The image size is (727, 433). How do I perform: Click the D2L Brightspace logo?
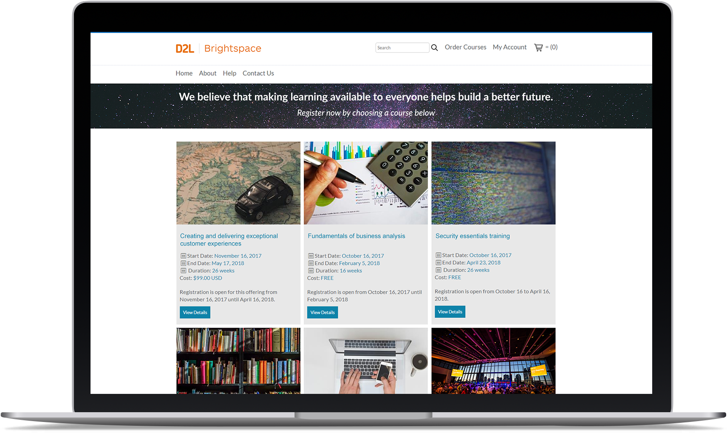click(218, 48)
